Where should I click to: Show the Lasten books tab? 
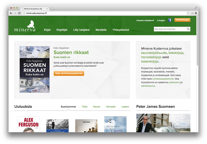125,107
